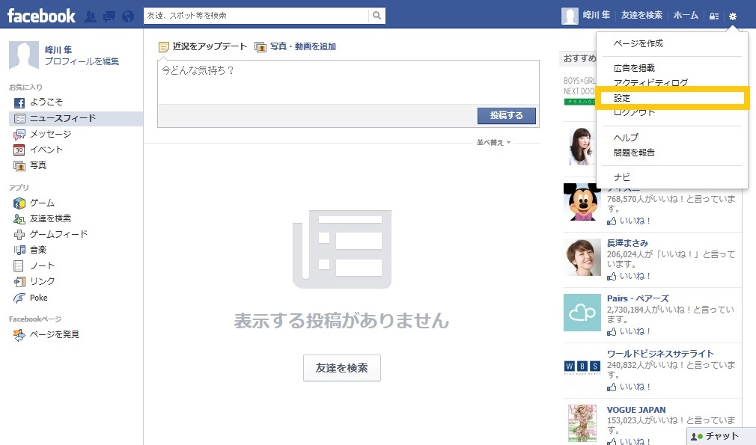This screenshot has width=756, height=445.
Task: Click the Pairs cloud heart thumbnail
Action: tap(582, 313)
